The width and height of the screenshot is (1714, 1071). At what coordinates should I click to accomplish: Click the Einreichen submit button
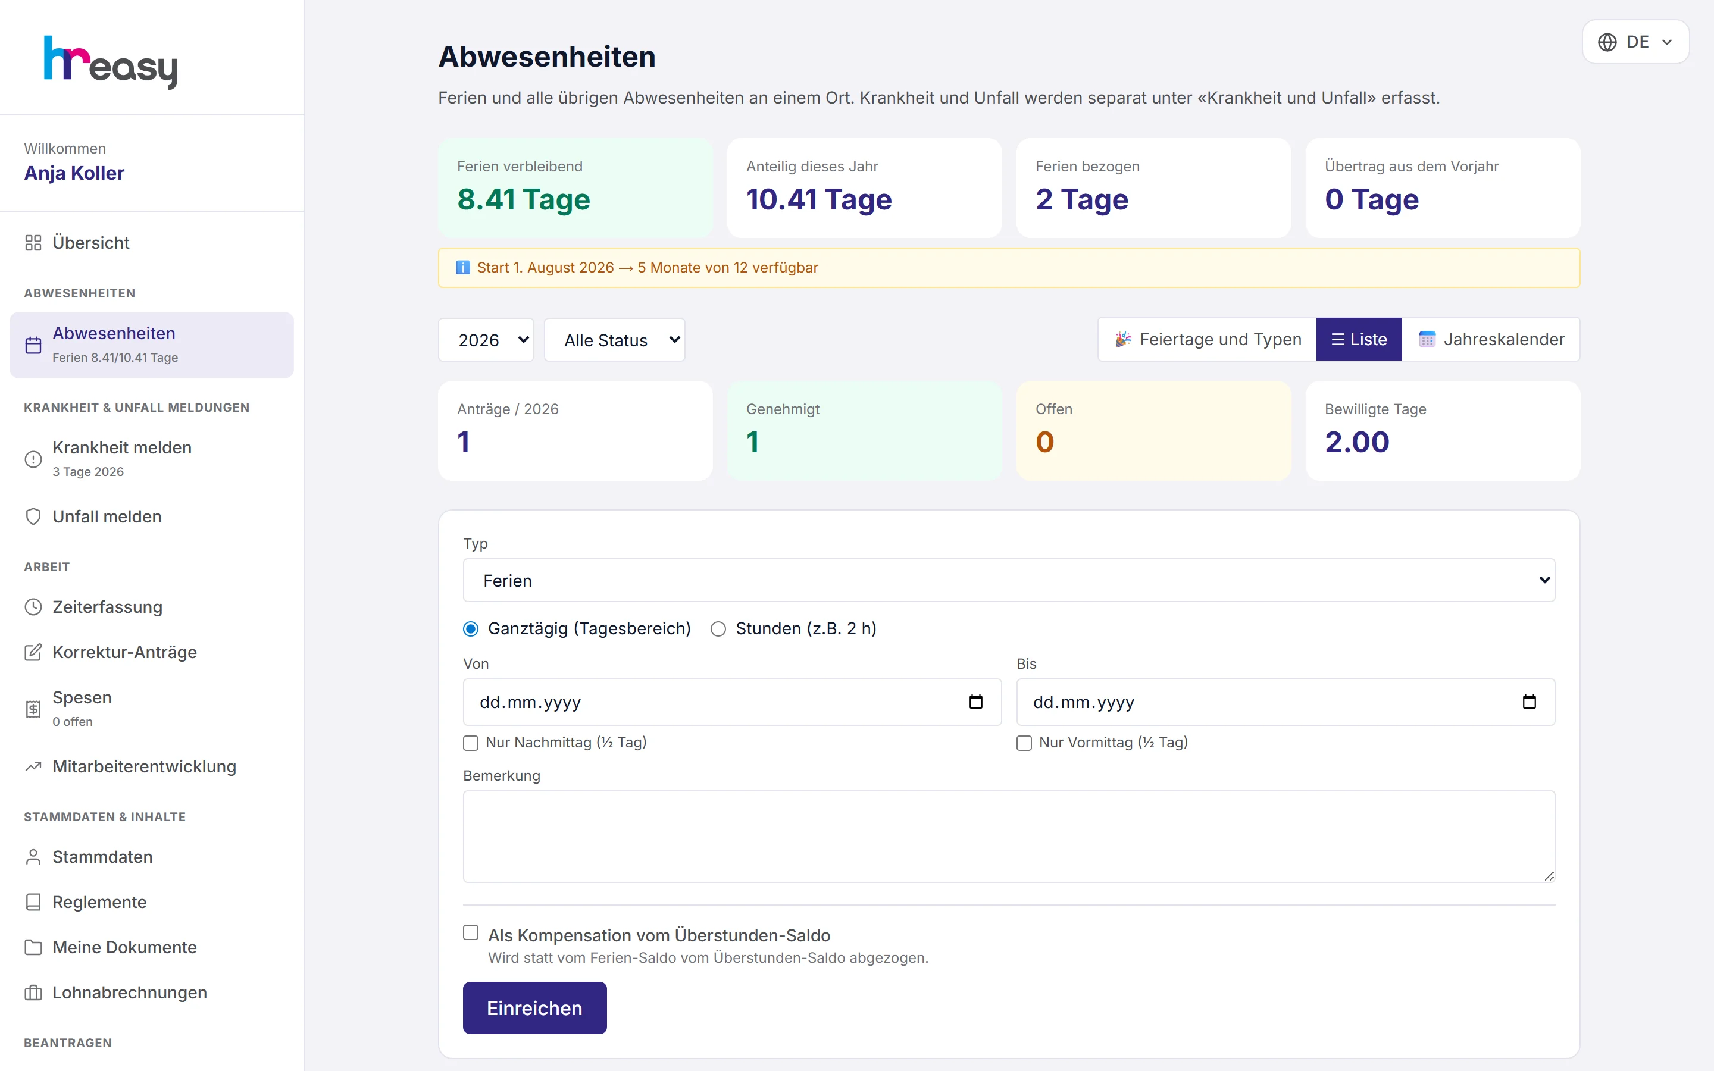coord(535,1008)
